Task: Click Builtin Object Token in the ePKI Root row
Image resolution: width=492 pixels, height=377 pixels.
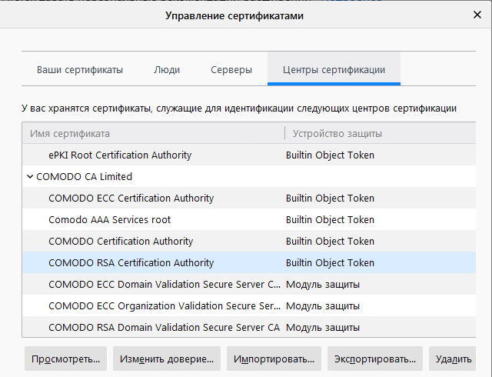Action: (330, 155)
